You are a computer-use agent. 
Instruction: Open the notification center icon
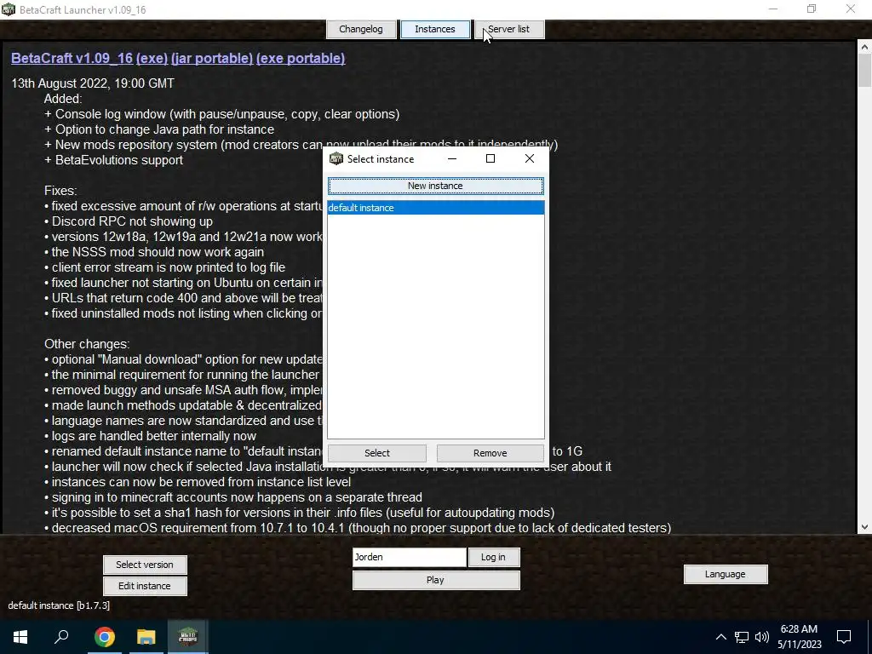pos(844,637)
